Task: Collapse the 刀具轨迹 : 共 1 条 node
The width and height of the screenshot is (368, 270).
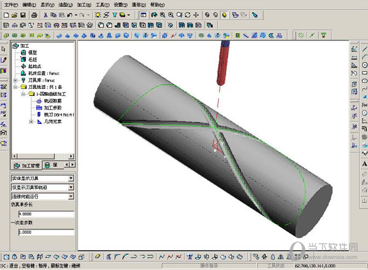Action: [15, 87]
